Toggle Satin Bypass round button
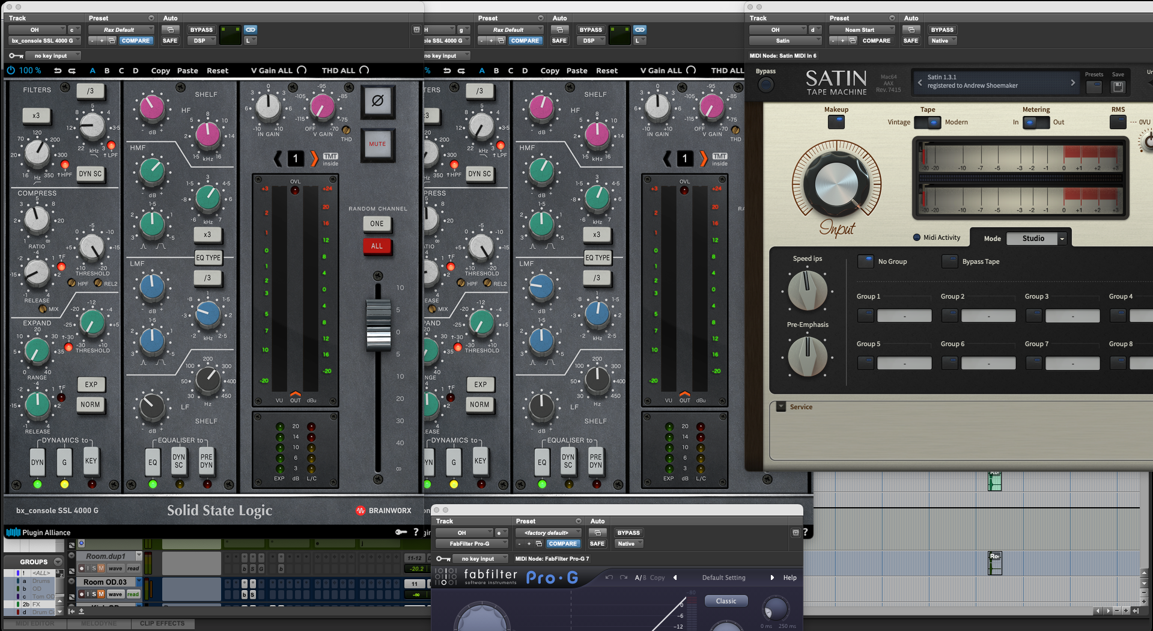The height and width of the screenshot is (631, 1153). click(765, 85)
